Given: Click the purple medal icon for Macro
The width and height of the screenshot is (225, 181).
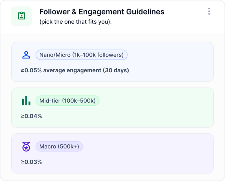Looking at the screenshot, I should (26, 147).
